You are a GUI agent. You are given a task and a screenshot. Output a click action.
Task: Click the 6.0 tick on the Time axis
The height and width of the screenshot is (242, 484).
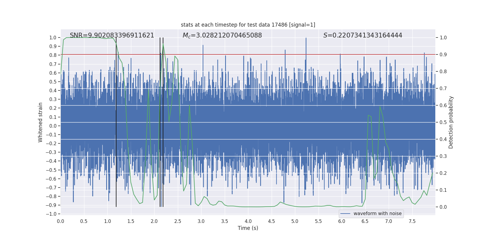[x=342, y=221]
